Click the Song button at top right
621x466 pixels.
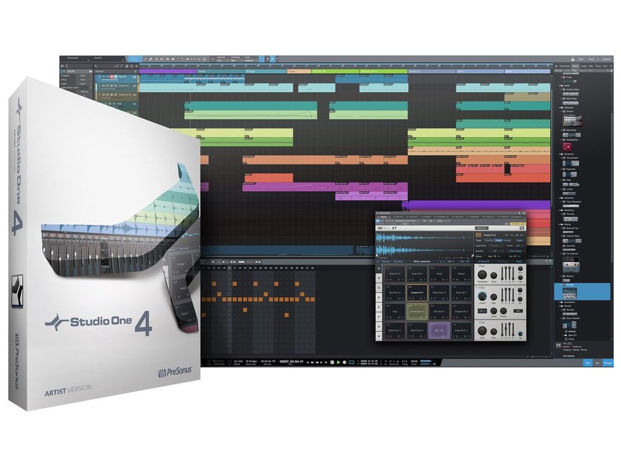[x=591, y=59]
